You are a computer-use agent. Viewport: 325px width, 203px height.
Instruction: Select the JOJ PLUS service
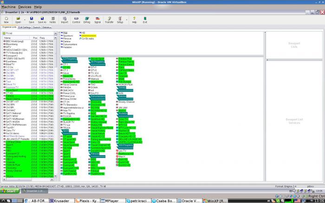(x=95, y=76)
